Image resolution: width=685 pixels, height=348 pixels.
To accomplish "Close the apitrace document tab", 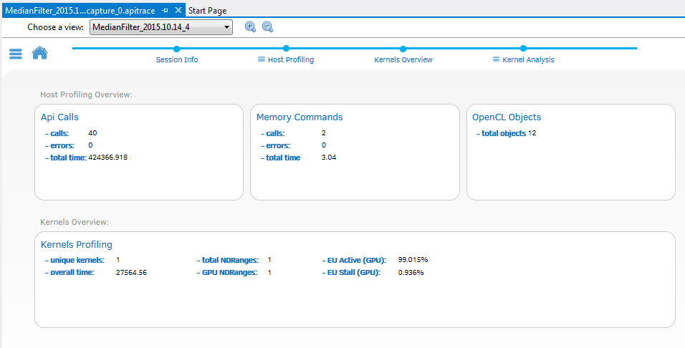I will [178, 11].
